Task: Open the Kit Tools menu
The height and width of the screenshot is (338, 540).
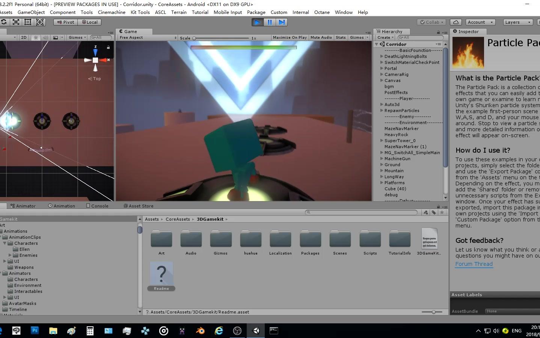Action: pos(140,12)
